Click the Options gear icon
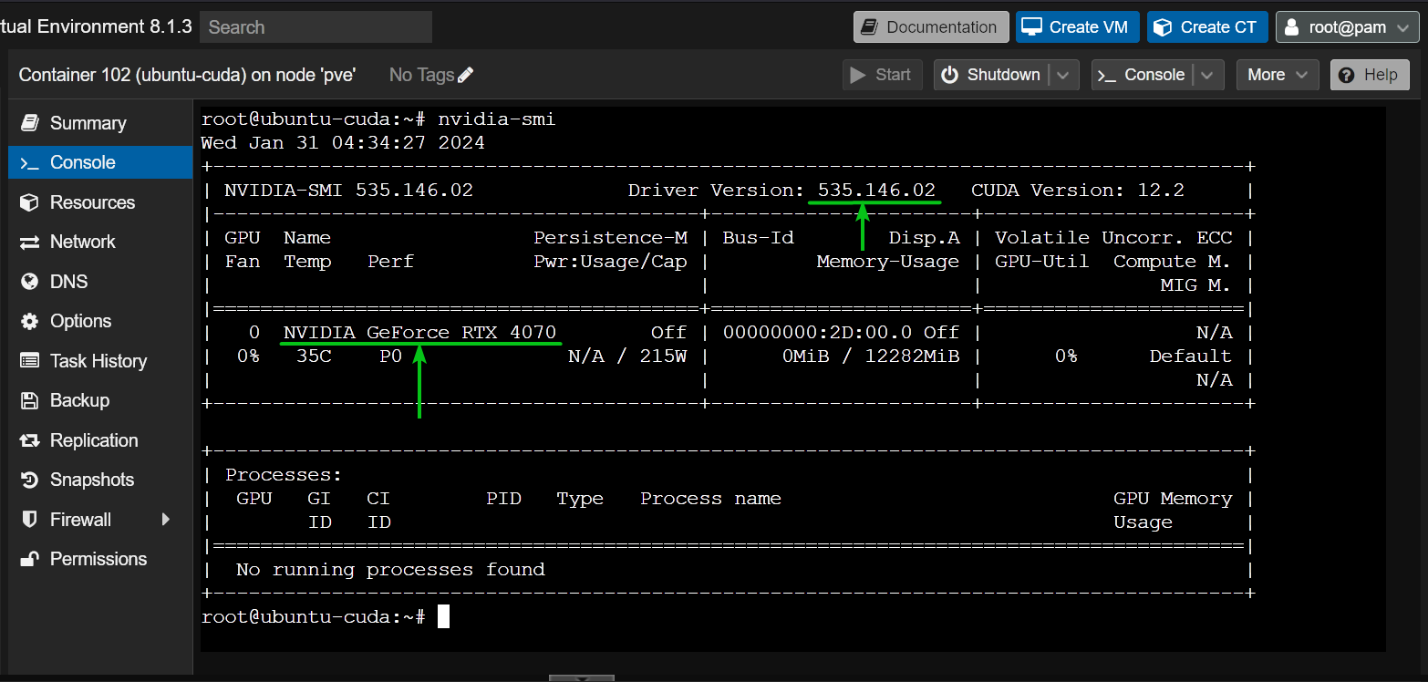Image resolution: width=1428 pixels, height=682 pixels. click(x=30, y=321)
